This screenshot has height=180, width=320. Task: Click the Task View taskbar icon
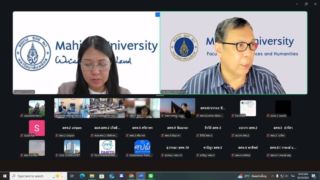[x=72, y=176]
